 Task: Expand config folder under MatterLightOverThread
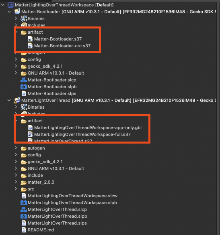click(x=16, y=154)
